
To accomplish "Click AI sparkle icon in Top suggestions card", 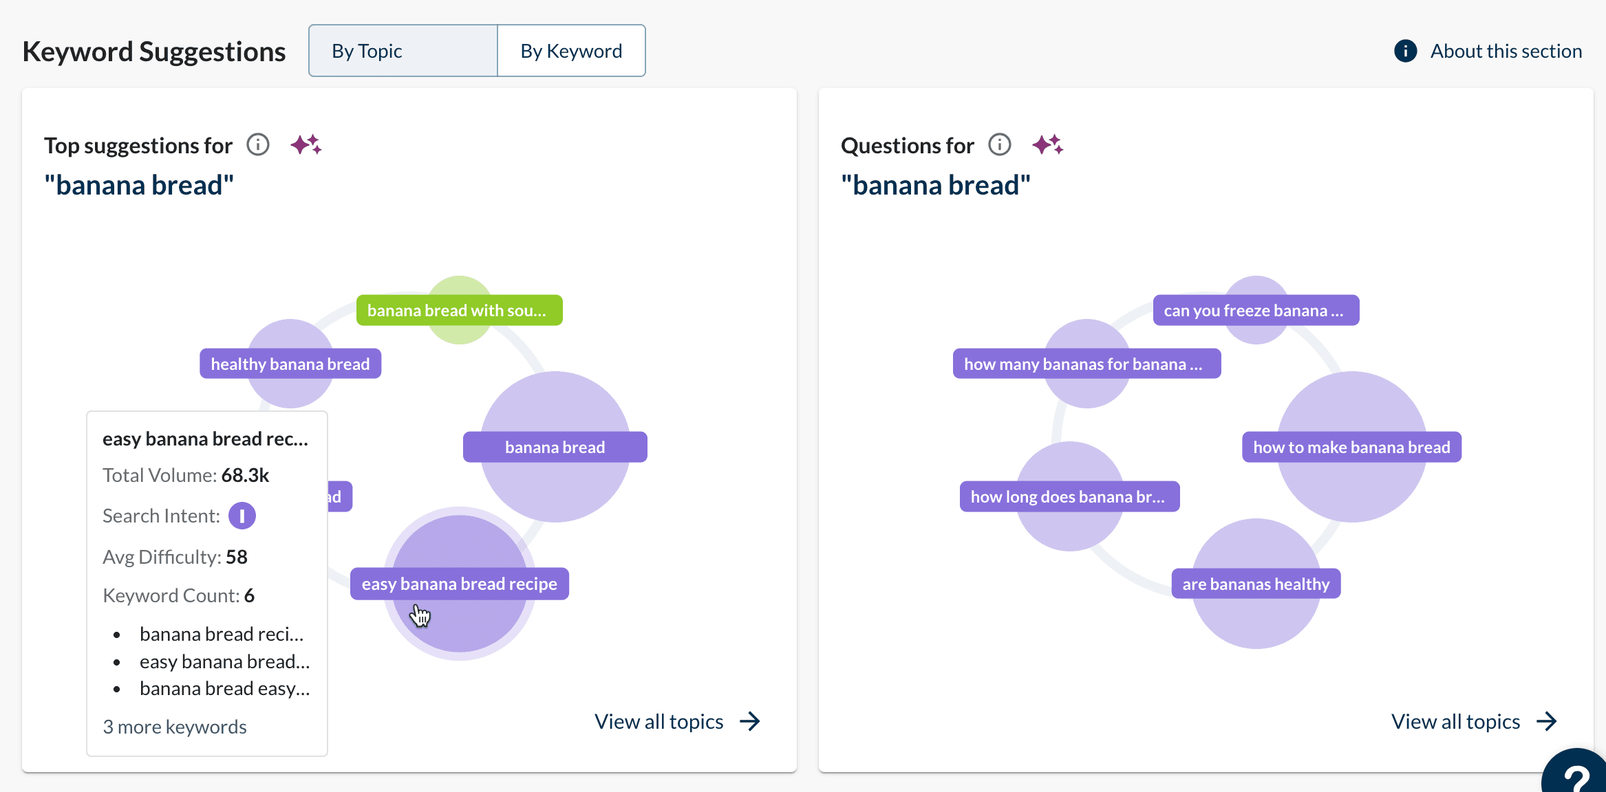I will tap(306, 145).
